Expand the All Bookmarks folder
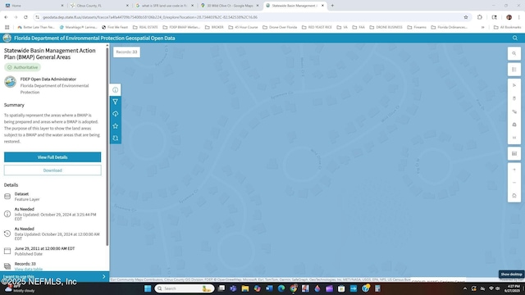 (x=507, y=27)
